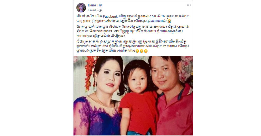Open the attached family photo
The height and width of the screenshot is (136, 261).
133,95
